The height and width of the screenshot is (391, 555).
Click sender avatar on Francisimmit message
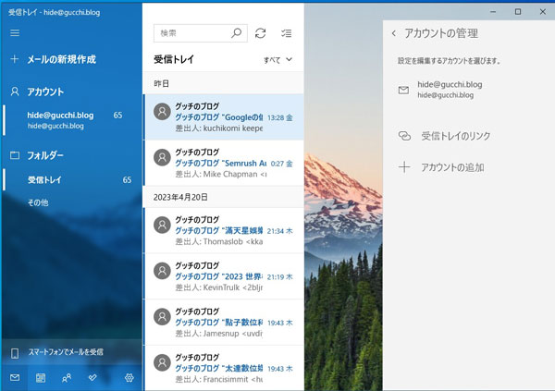(x=162, y=363)
